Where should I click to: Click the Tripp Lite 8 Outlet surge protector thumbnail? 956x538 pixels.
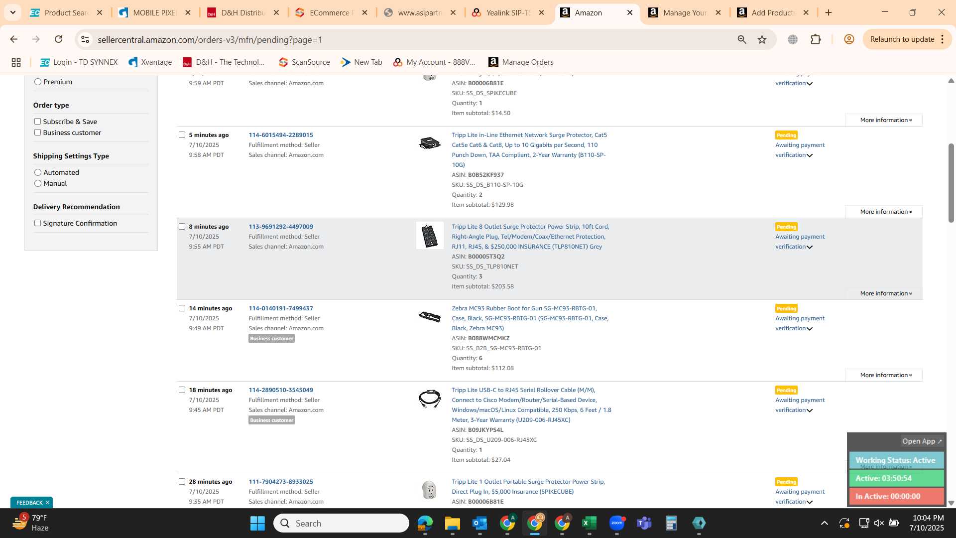click(x=430, y=236)
